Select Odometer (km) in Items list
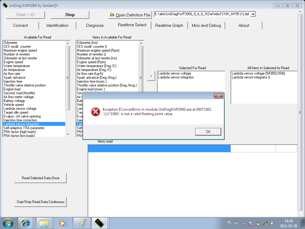This screenshot has height=229, width=305. pos(108,43)
